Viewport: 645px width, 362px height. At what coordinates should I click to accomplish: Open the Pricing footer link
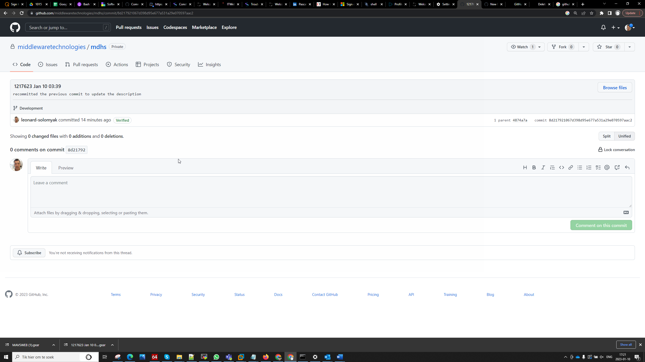[373, 294]
